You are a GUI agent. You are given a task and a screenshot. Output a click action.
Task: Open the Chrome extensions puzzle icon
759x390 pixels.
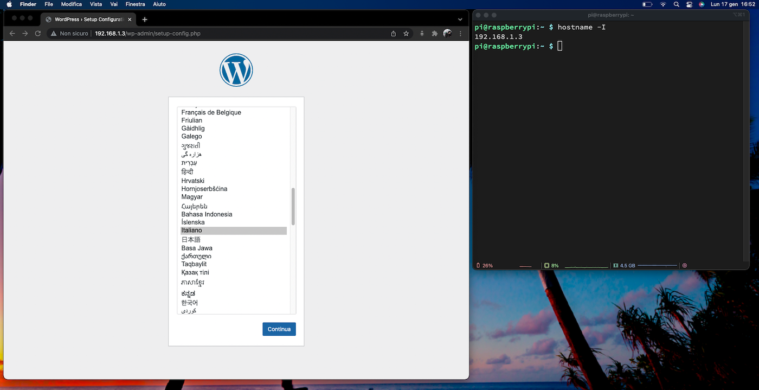point(434,33)
